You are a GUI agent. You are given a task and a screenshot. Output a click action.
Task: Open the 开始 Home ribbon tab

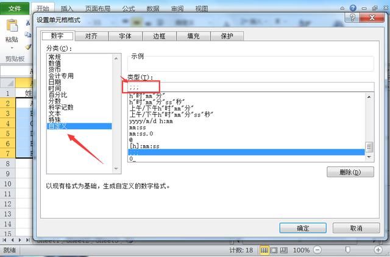(43, 9)
